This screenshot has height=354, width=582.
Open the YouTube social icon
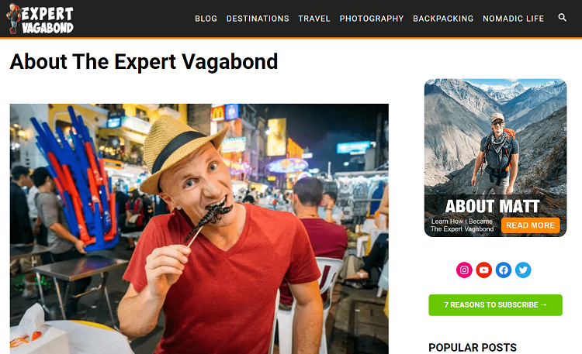[x=483, y=270]
